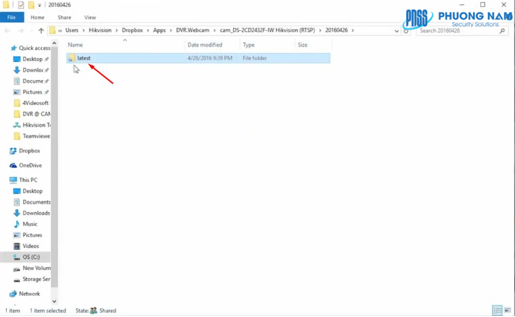Open OneDrive in the navigation pane

click(30, 165)
